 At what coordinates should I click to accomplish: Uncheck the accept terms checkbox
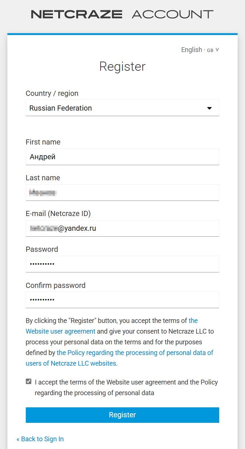point(29,382)
